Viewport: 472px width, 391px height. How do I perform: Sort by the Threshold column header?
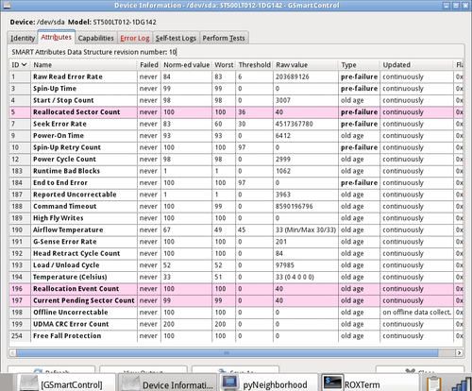pos(254,65)
